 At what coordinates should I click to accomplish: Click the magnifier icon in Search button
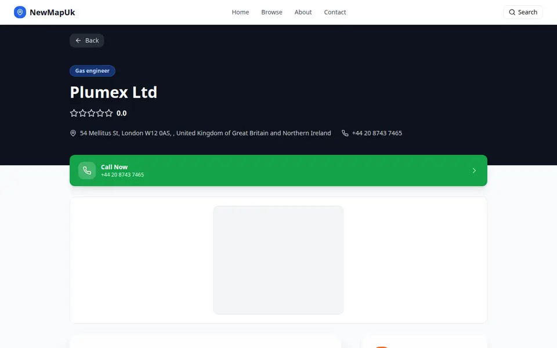coord(512,12)
